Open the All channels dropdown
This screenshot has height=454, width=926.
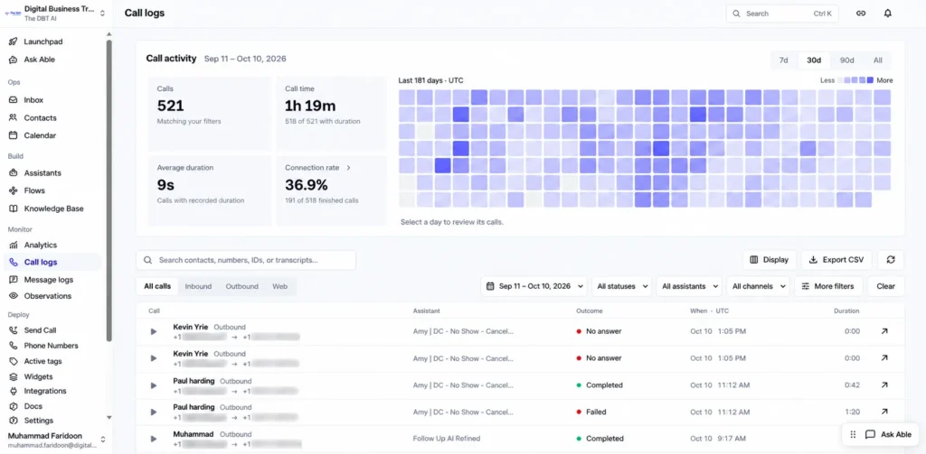759,286
